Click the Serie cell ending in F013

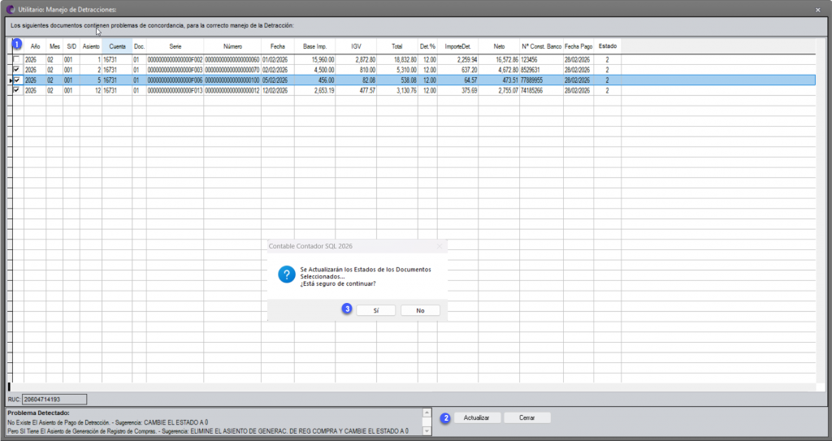click(x=175, y=91)
